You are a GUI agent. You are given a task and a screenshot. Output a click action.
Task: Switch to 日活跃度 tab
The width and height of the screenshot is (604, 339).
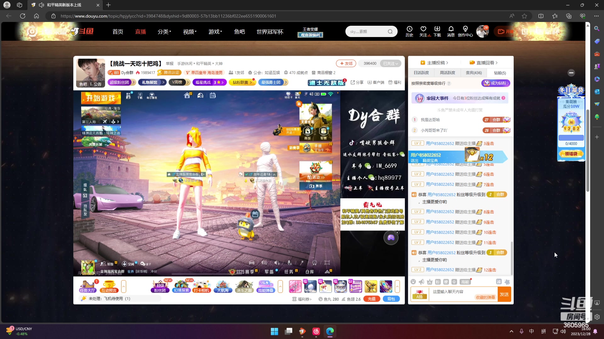[x=421, y=73]
